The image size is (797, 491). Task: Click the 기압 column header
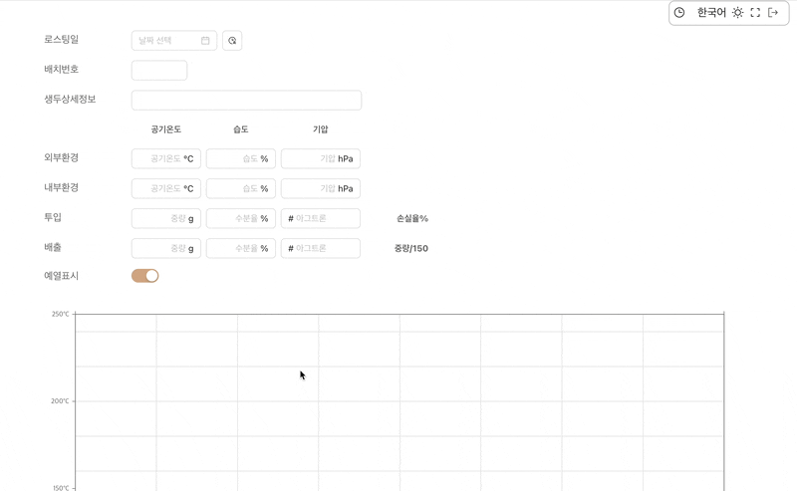[321, 129]
